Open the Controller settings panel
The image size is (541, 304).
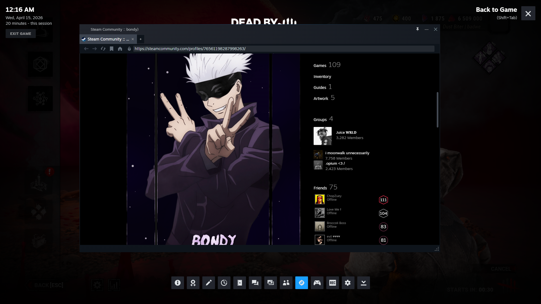[x=317, y=283]
